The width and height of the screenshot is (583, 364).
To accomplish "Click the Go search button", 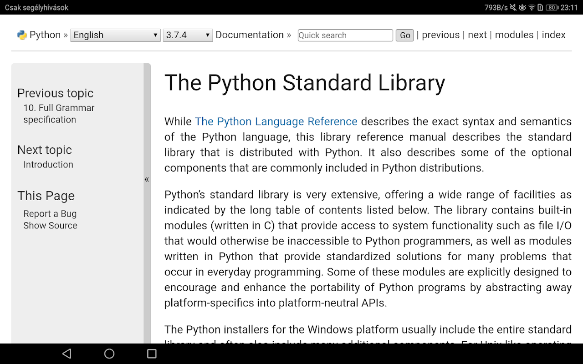I will click(x=405, y=35).
